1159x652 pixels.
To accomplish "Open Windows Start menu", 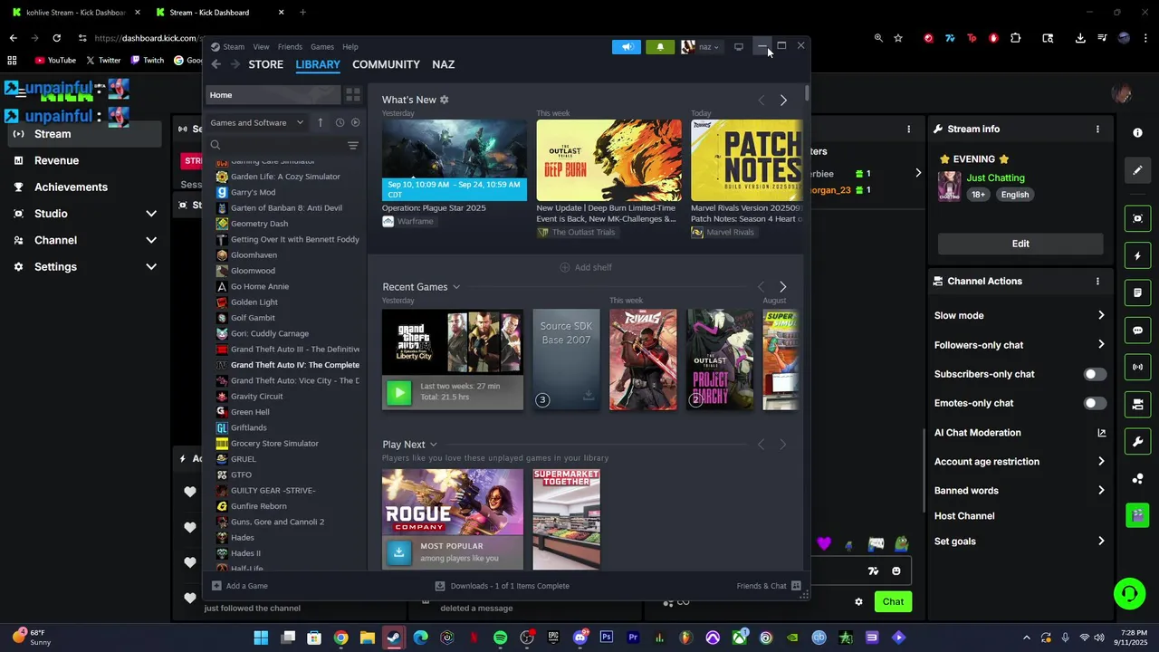I will (x=261, y=638).
